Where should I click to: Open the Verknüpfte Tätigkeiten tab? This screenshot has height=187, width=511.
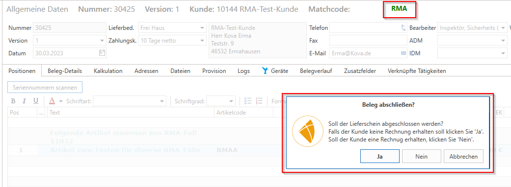[416, 71]
